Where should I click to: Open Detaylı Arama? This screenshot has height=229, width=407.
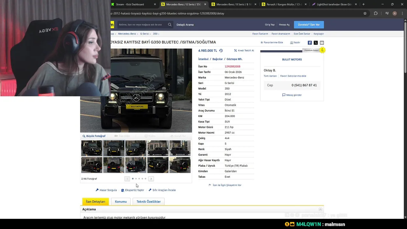[x=185, y=24]
